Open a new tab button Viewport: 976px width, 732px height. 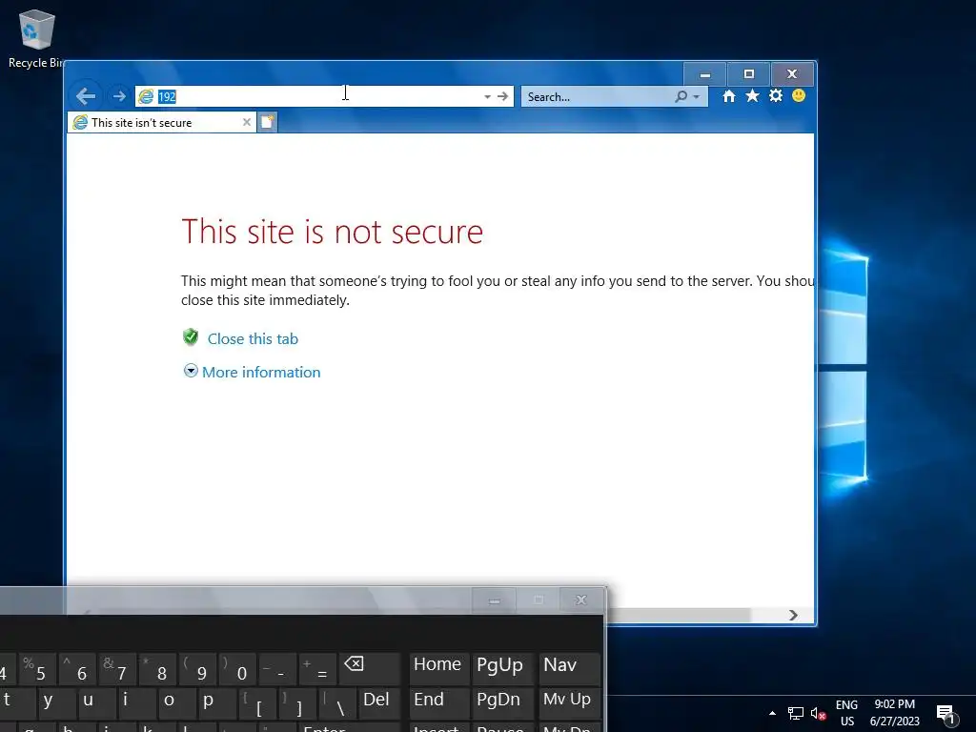pyautogui.click(x=268, y=122)
